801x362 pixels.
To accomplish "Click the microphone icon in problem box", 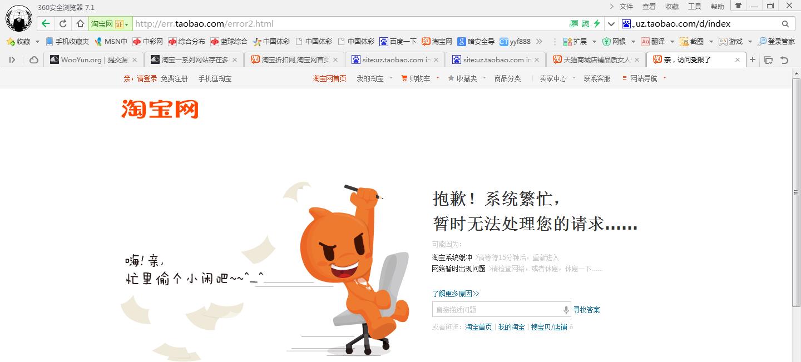I will [566, 310].
